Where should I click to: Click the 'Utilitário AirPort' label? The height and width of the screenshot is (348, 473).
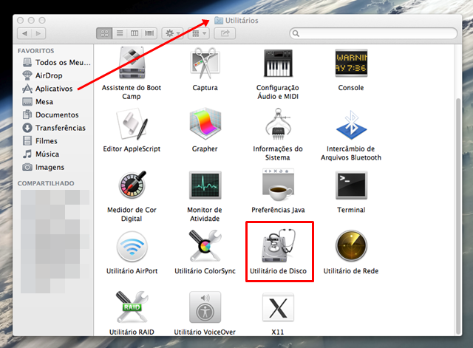(x=132, y=271)
